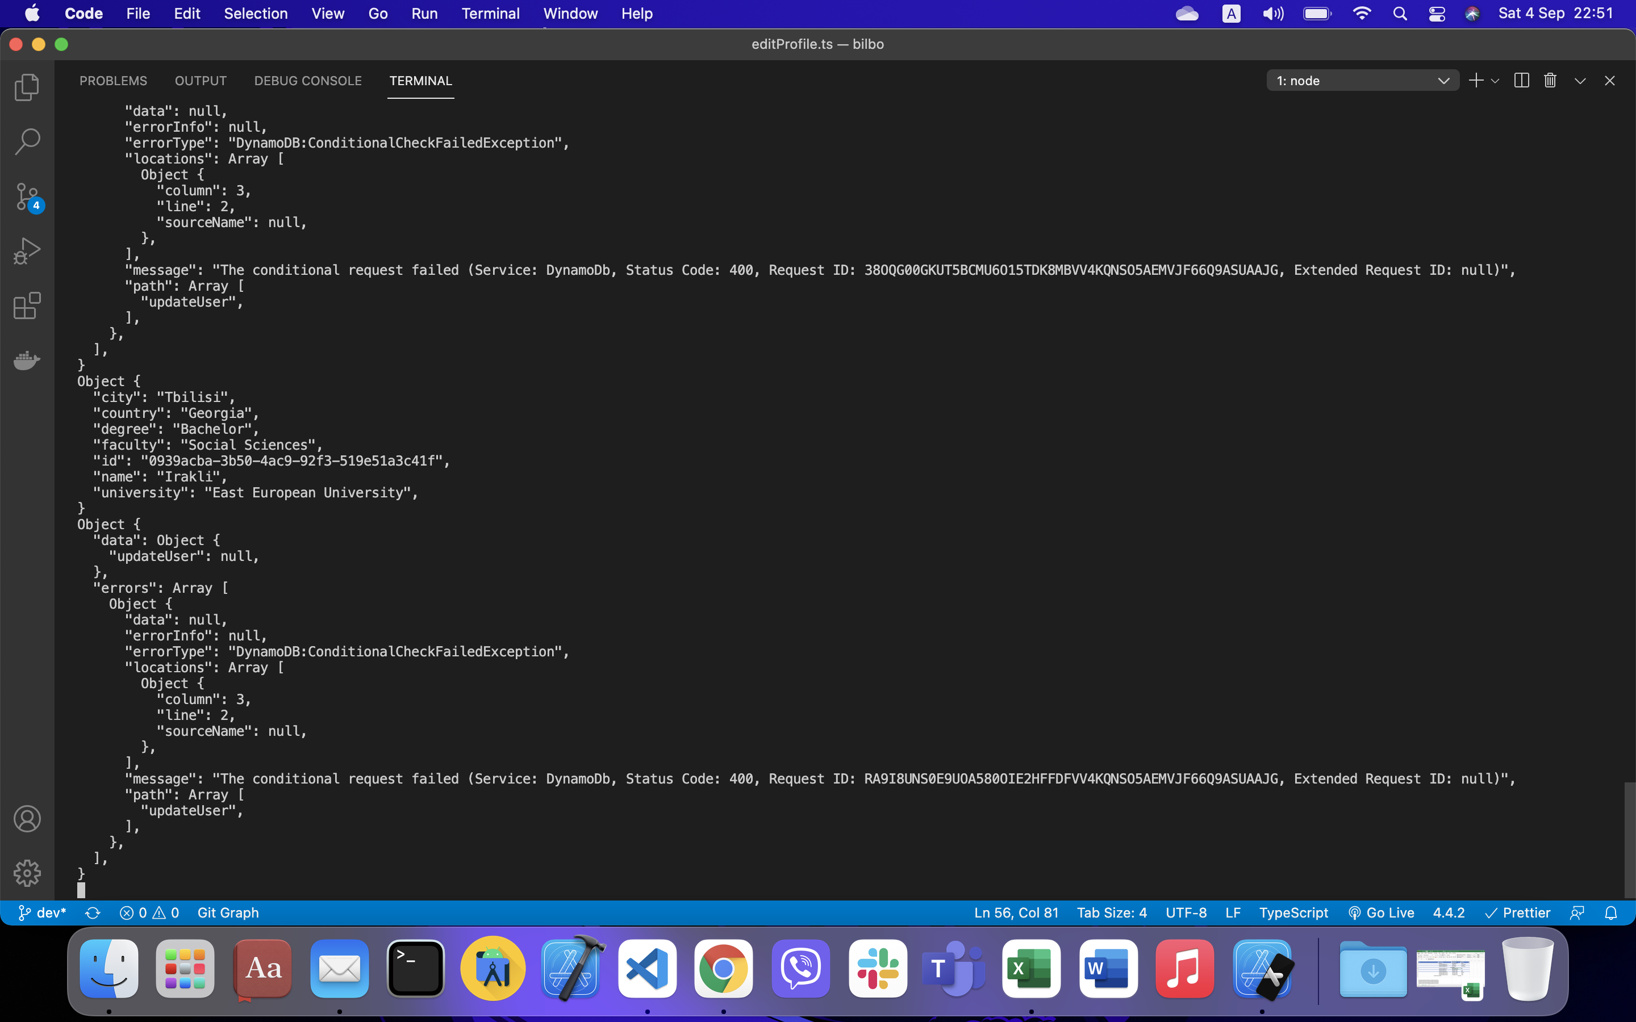1636x1022 pixels.
Task: Select the TERMINAL tab
Action: [420, 81]
